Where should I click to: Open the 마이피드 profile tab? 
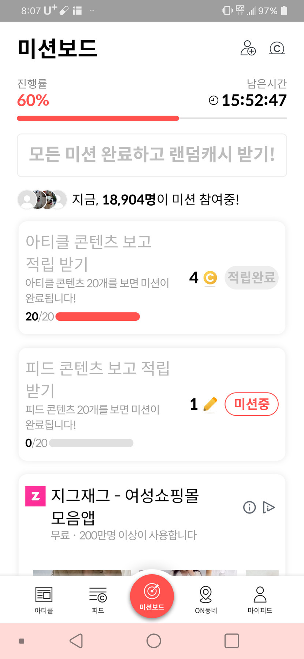pos(260,599)
